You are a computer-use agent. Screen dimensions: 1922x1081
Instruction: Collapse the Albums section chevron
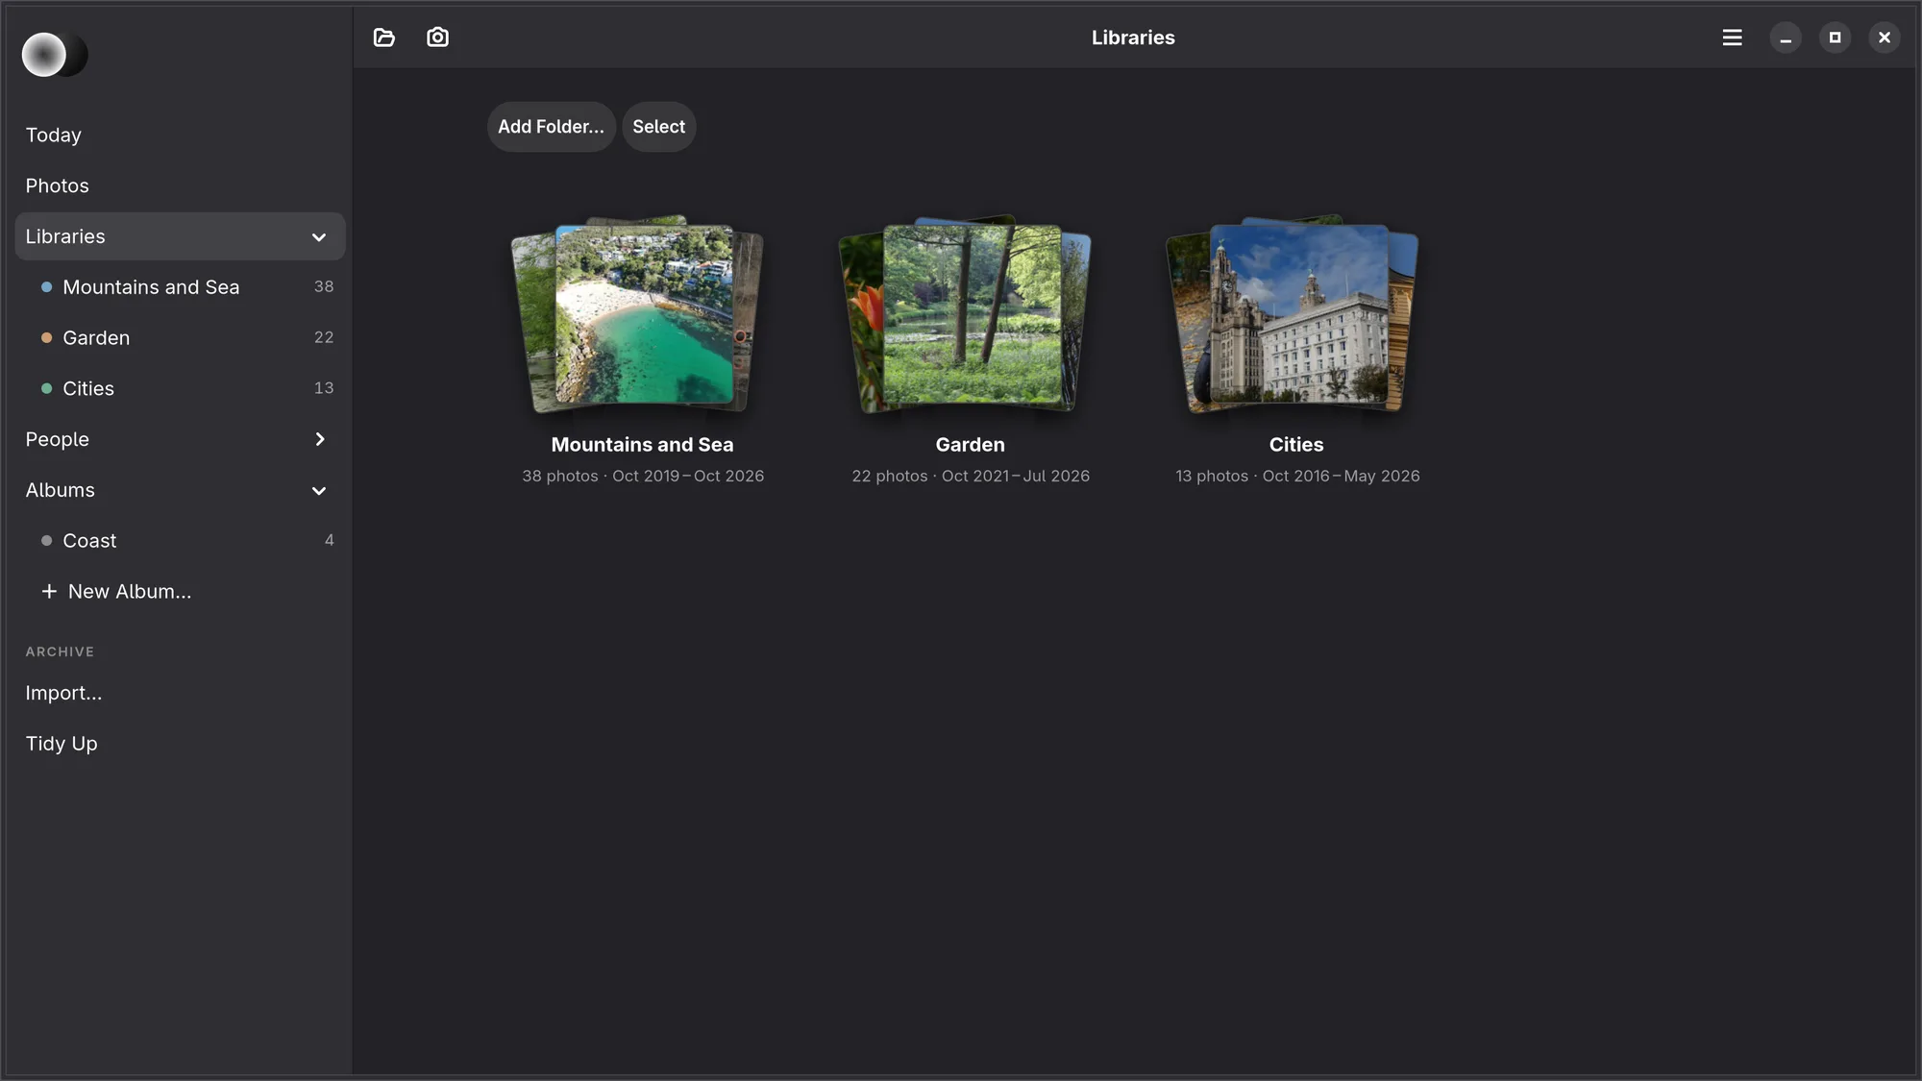319,491
